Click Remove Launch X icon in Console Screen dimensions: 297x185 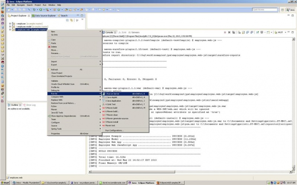pyautogui.click(x=229, y=33)
